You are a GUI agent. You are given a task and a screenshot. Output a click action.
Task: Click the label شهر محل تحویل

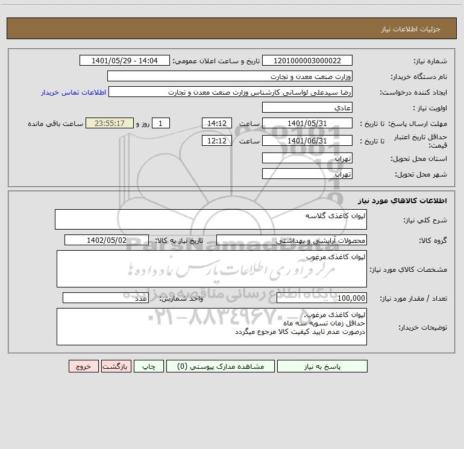421,174
